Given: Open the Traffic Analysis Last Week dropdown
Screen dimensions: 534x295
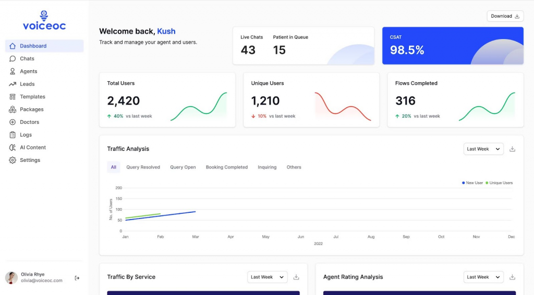Looking at the screenshot, I should pos(483,149).
